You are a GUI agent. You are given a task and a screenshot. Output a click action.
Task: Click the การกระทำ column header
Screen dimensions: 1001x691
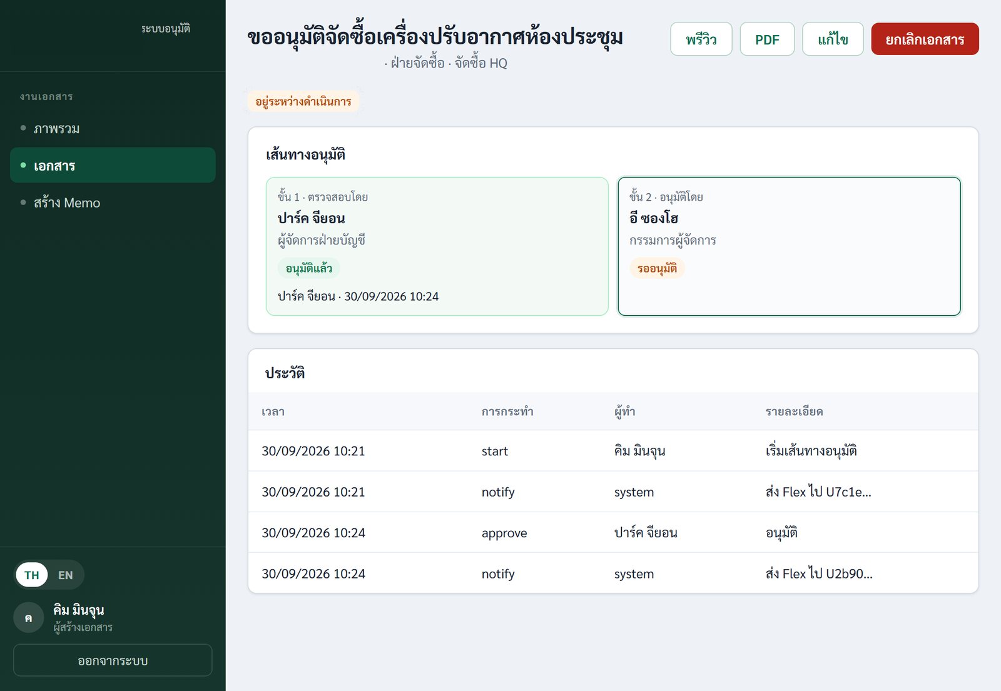point(507,411)
